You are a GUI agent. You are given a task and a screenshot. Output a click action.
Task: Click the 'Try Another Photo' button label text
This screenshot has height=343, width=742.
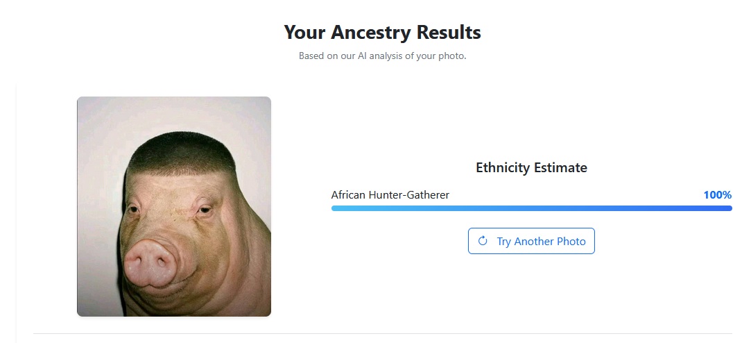(x=541, y=242)
